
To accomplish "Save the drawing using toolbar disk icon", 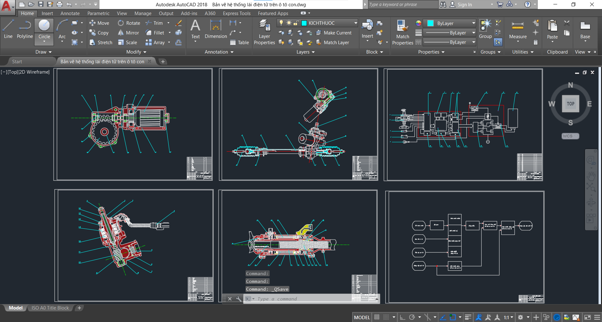I will (x=40, y=4).
